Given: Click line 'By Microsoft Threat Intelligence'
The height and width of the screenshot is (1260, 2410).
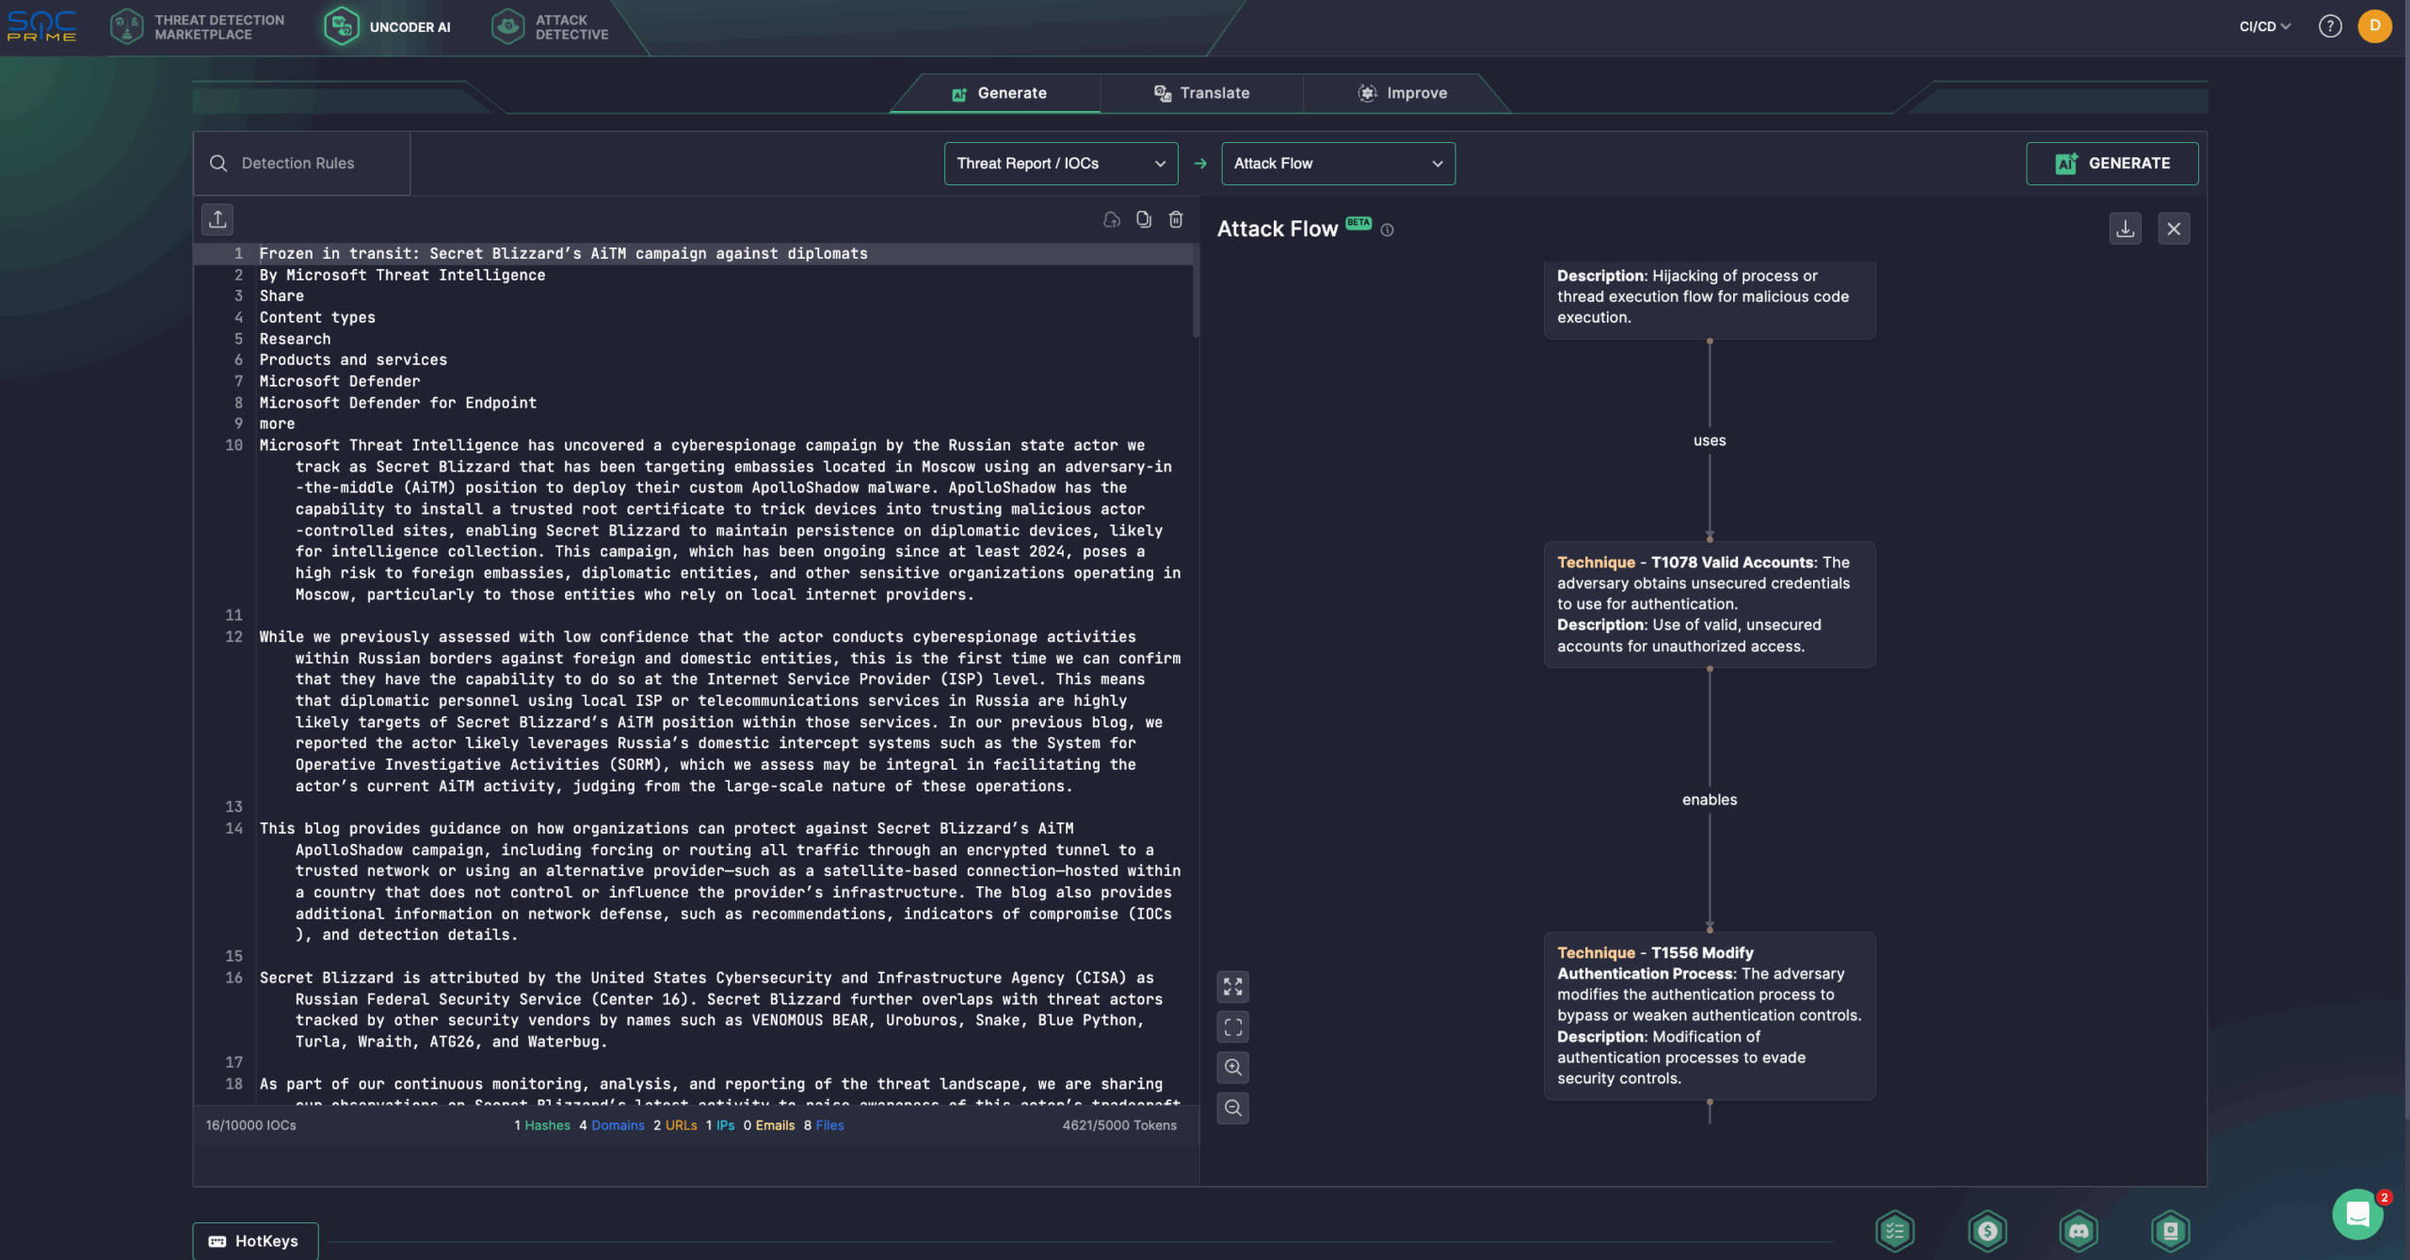Looking at the screenshot, I should pos(402,276).
